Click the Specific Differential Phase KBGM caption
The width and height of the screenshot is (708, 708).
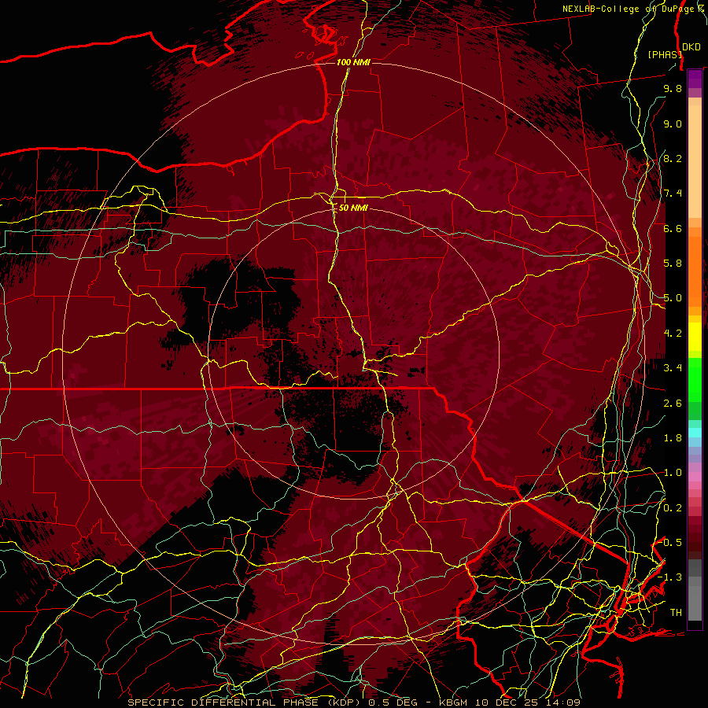[354, 702]
